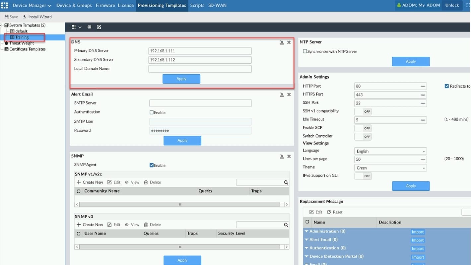This screenshot has width=471, height=265.
Task: Uncheck the SNMP Agent Enable checkbox
Action: click(x=152, y=165)
